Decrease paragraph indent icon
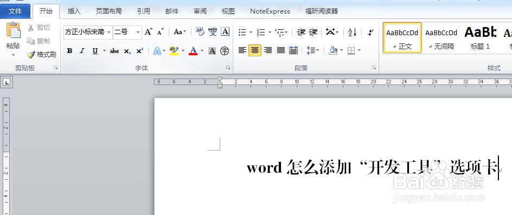512x215 pixels. [301, 32]
